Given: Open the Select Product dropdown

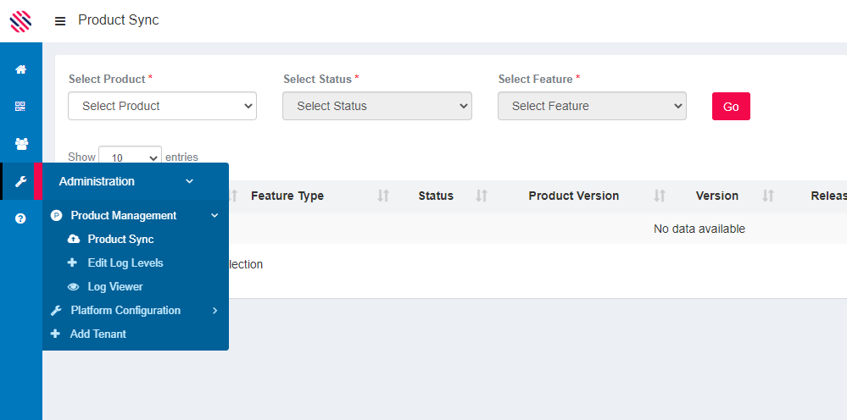Looking at the screenshot, I should (162, 106).
